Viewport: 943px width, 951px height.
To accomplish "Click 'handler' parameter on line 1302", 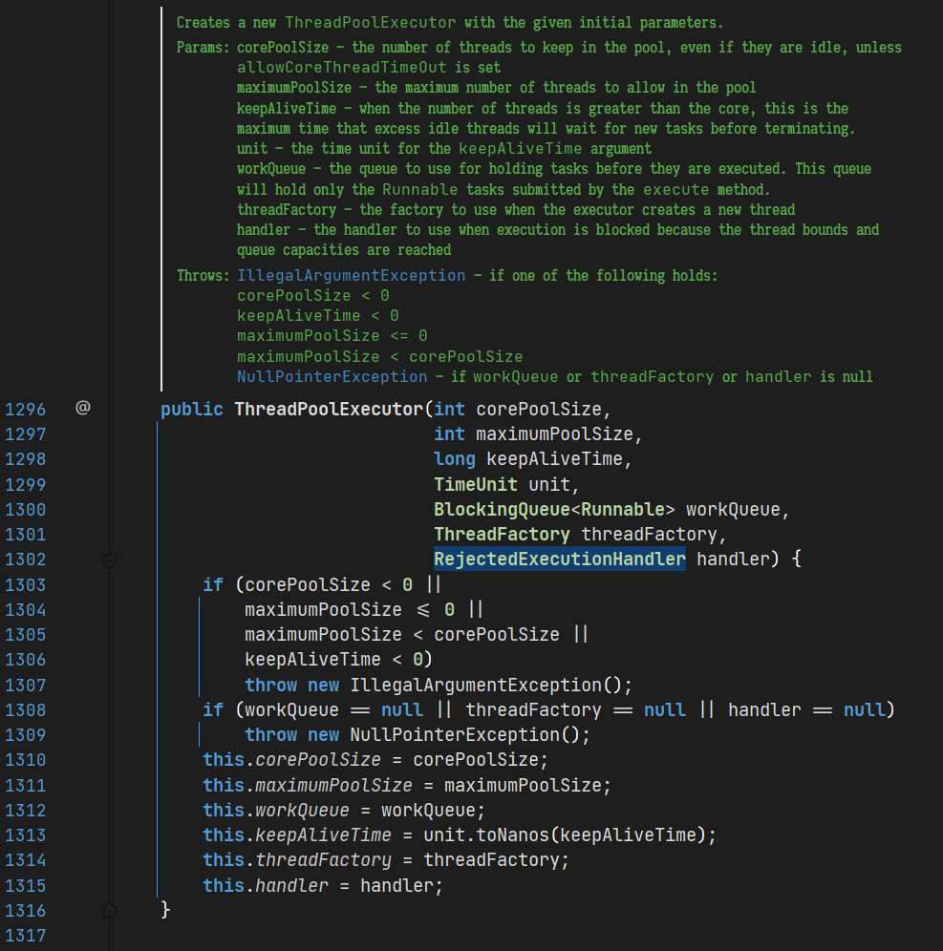I will click(x=733, y=559).
